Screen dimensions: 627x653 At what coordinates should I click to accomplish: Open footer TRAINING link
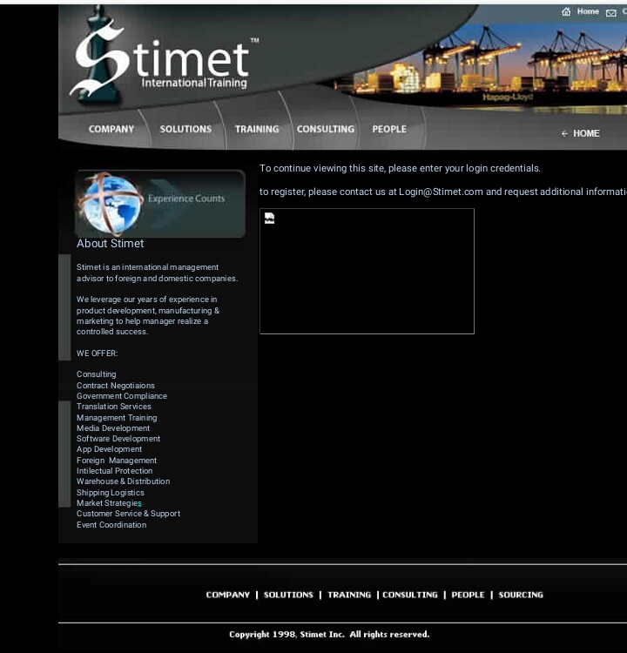(x=349, y=595)
